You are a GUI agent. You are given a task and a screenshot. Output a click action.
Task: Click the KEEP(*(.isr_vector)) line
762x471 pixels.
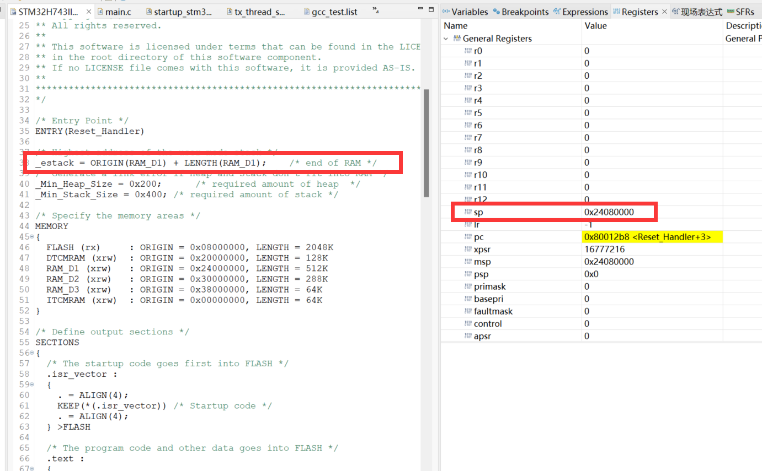164,406
